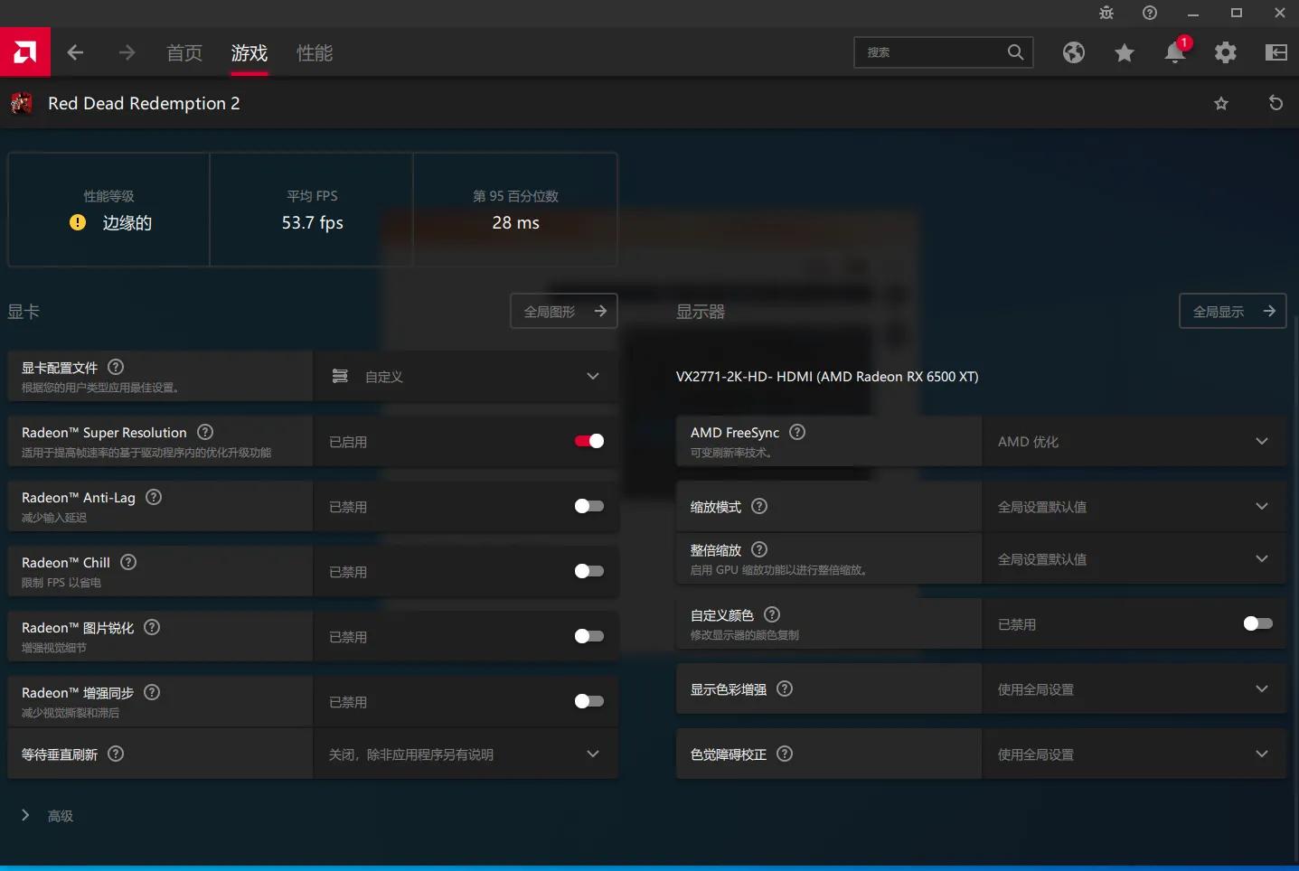Image resolution: width=1299 pixels, height=871 pixels.
Task: Switch to the 首页 tab
Action: coord(184,53)
